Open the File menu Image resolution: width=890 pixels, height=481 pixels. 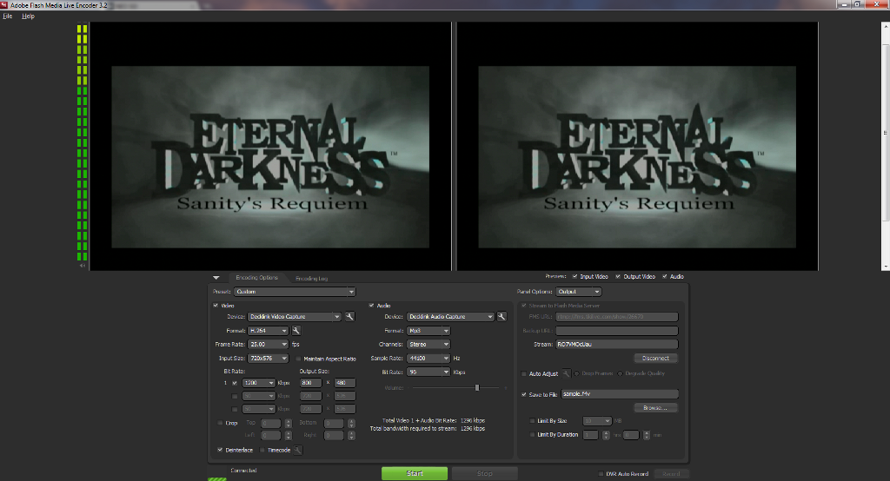click(x=8, y=16)
